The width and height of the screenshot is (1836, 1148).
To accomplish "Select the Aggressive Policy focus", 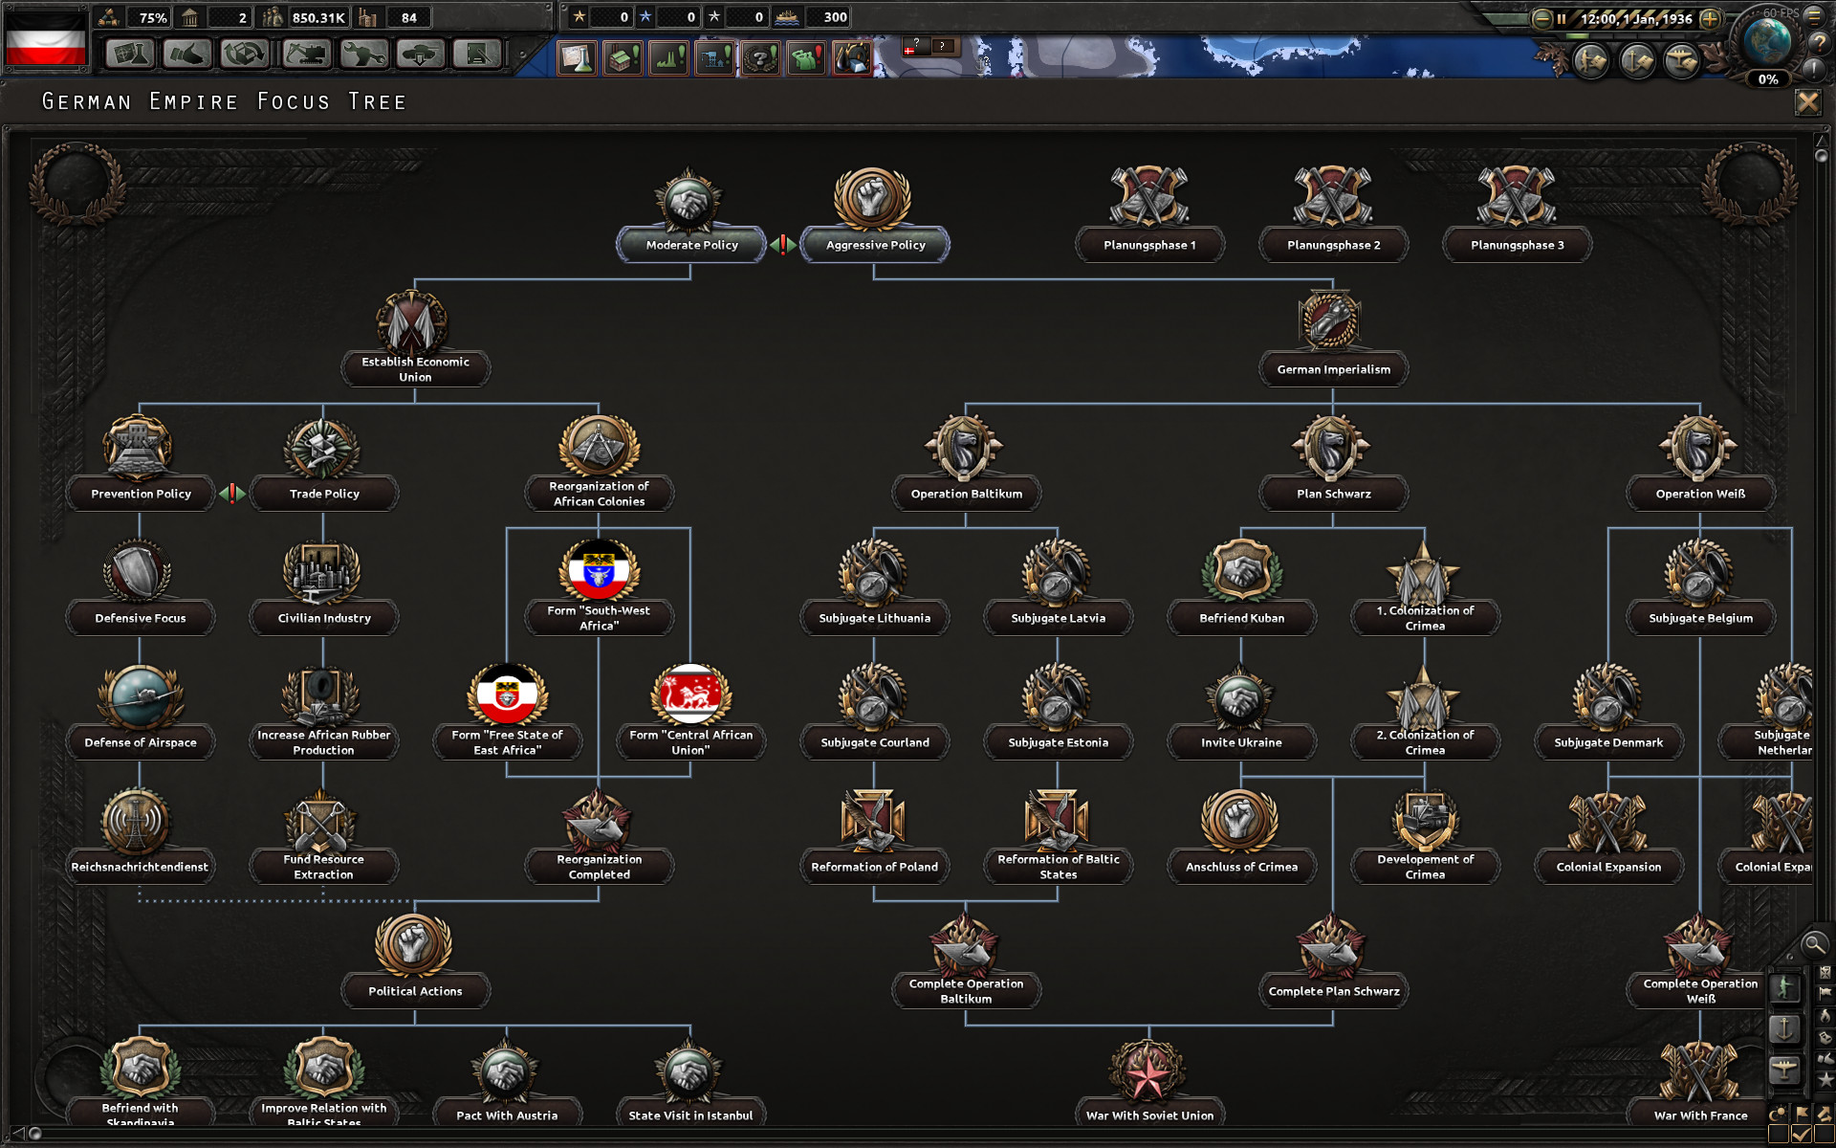I will [875, 245].
